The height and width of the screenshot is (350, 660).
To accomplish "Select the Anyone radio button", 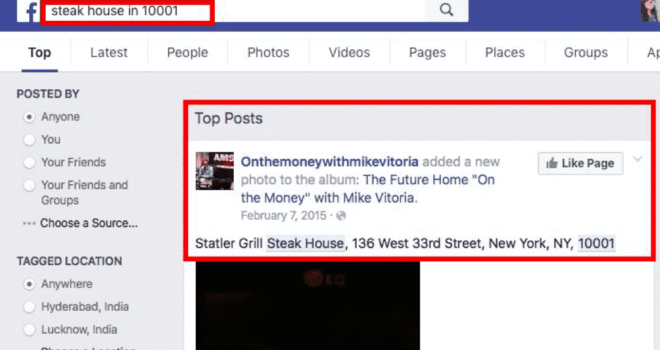I will (29, 117).
